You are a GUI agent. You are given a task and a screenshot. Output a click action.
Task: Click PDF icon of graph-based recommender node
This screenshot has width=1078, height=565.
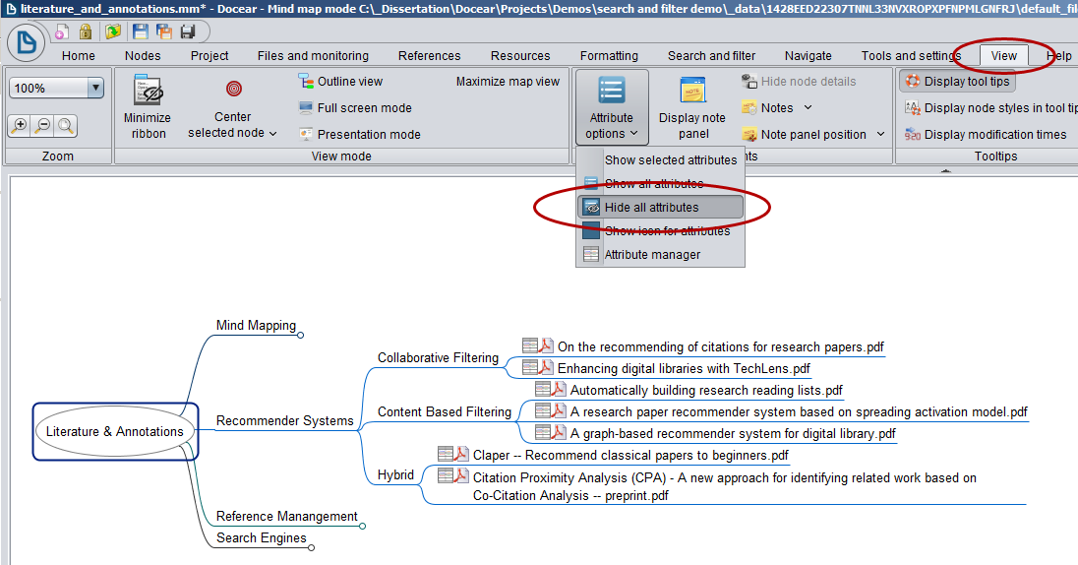point(560,432)
